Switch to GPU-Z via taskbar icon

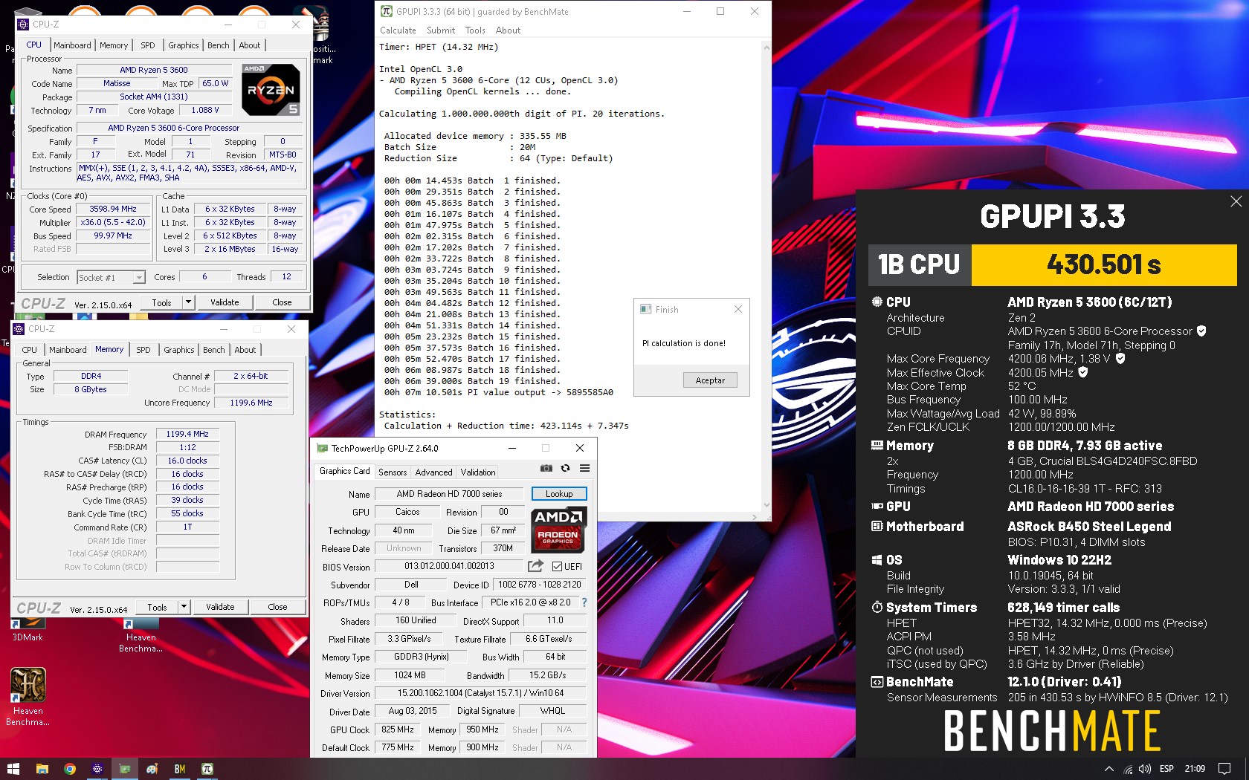pyautogui.click(x=124, y=769)
